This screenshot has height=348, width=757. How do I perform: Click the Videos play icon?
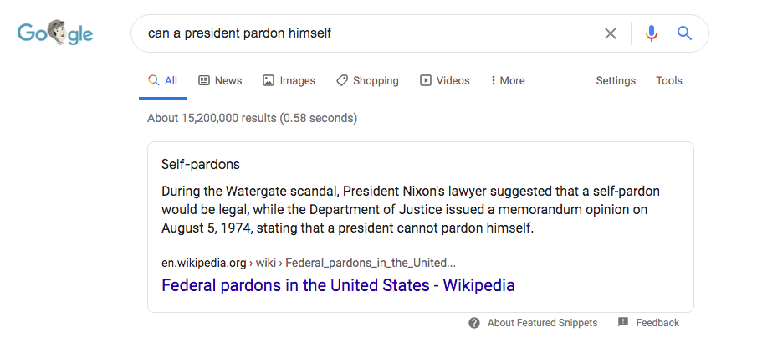[425, 80]
